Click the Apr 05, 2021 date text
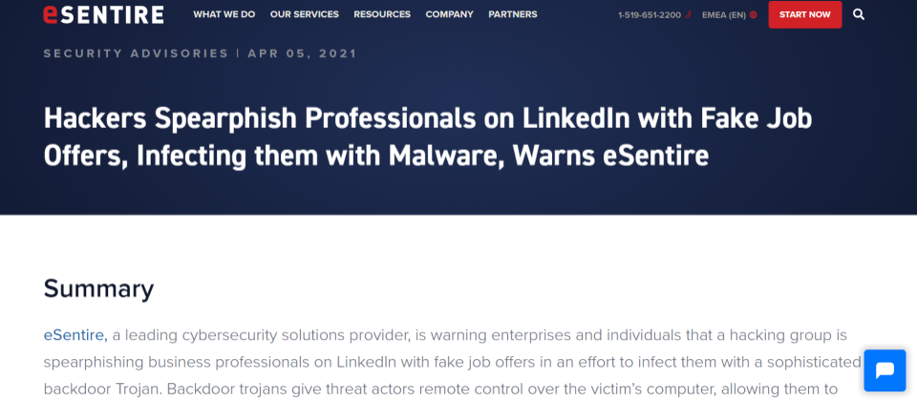The width and height of the screenshot is (917, 401). pos(302,53)
